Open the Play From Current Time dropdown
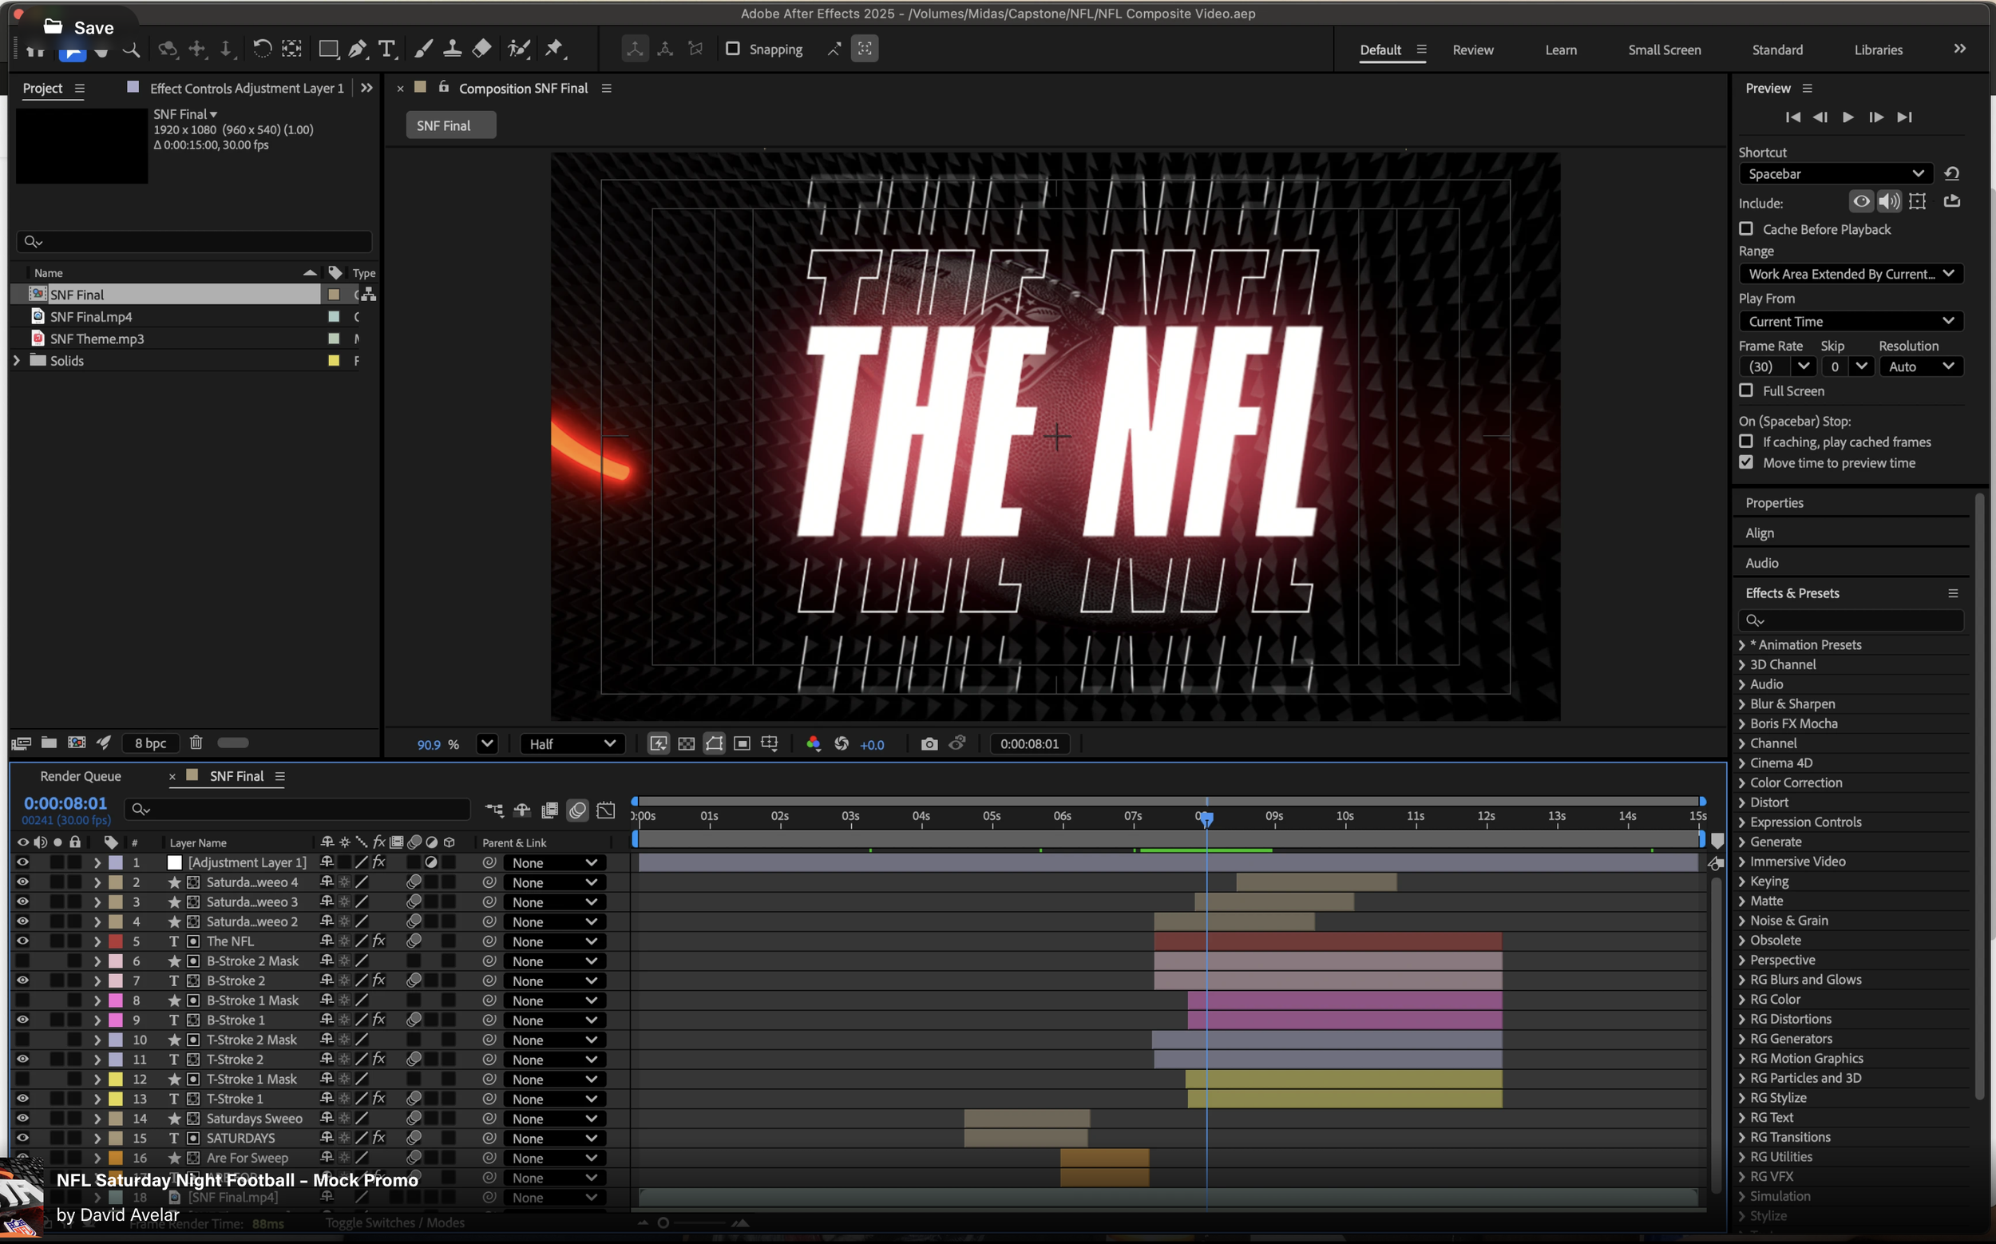The image size is (1996, 1244). (x=1851, y=321)
